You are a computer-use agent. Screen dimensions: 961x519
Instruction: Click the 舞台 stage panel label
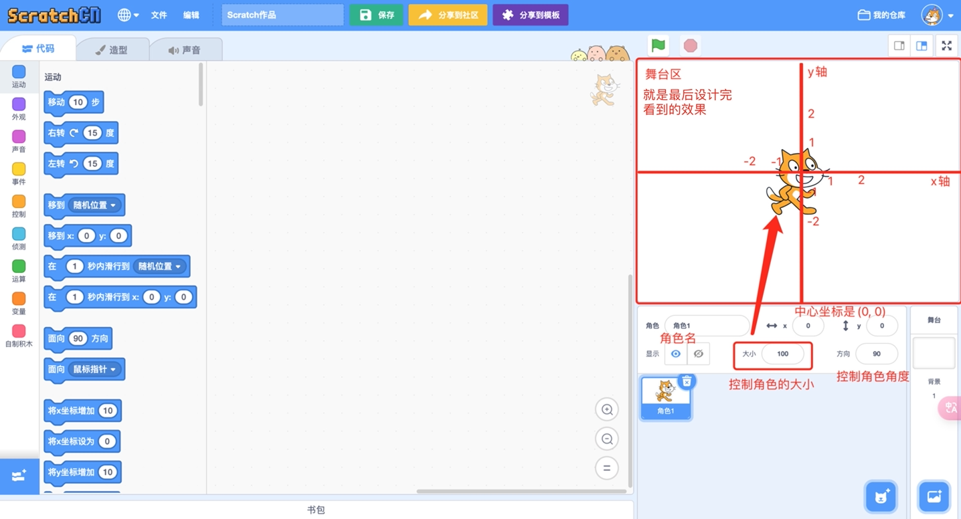click(x=934, y=320)
